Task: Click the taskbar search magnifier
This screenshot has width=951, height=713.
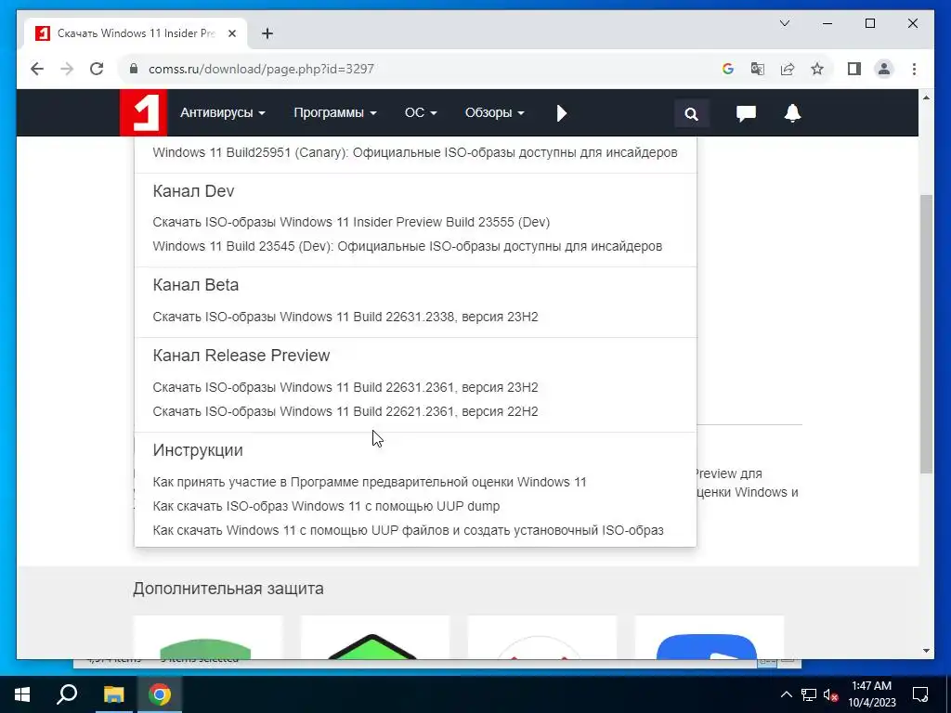Action: click(x=67, y=694)
